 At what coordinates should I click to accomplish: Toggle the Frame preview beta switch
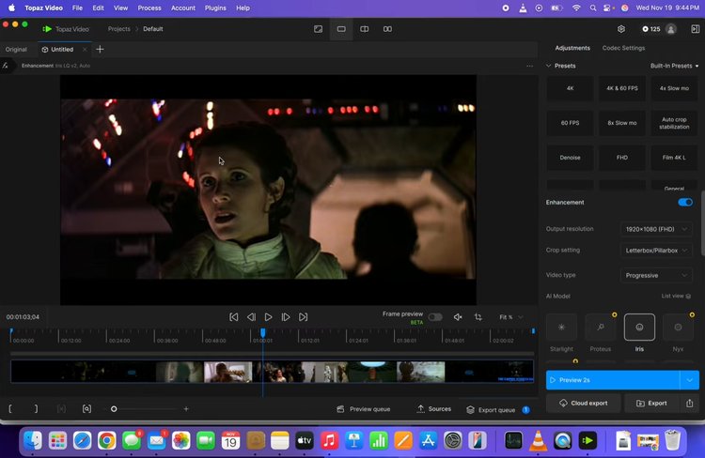435,317
